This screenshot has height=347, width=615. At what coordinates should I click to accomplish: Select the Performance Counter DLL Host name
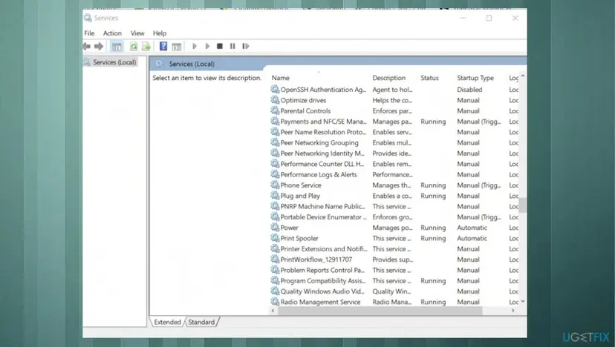(x=322, y=164)
